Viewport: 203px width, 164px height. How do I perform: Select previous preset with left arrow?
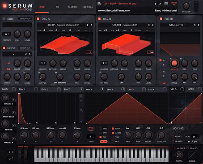[x=156, y=4]
